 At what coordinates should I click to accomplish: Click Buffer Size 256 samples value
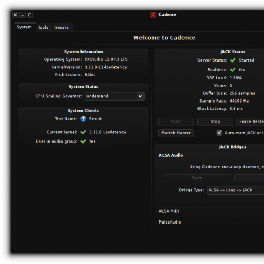pyautogui.click(x=242, y=93)
